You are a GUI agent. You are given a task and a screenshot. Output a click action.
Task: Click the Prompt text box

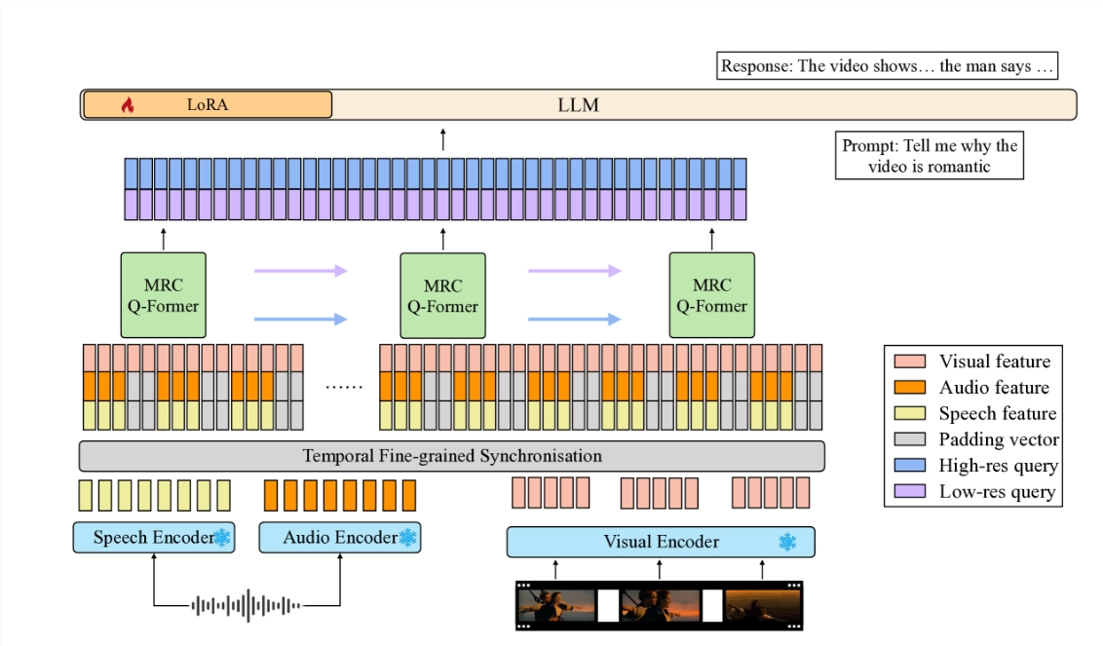pyautogui.click(x=929, y=156)
